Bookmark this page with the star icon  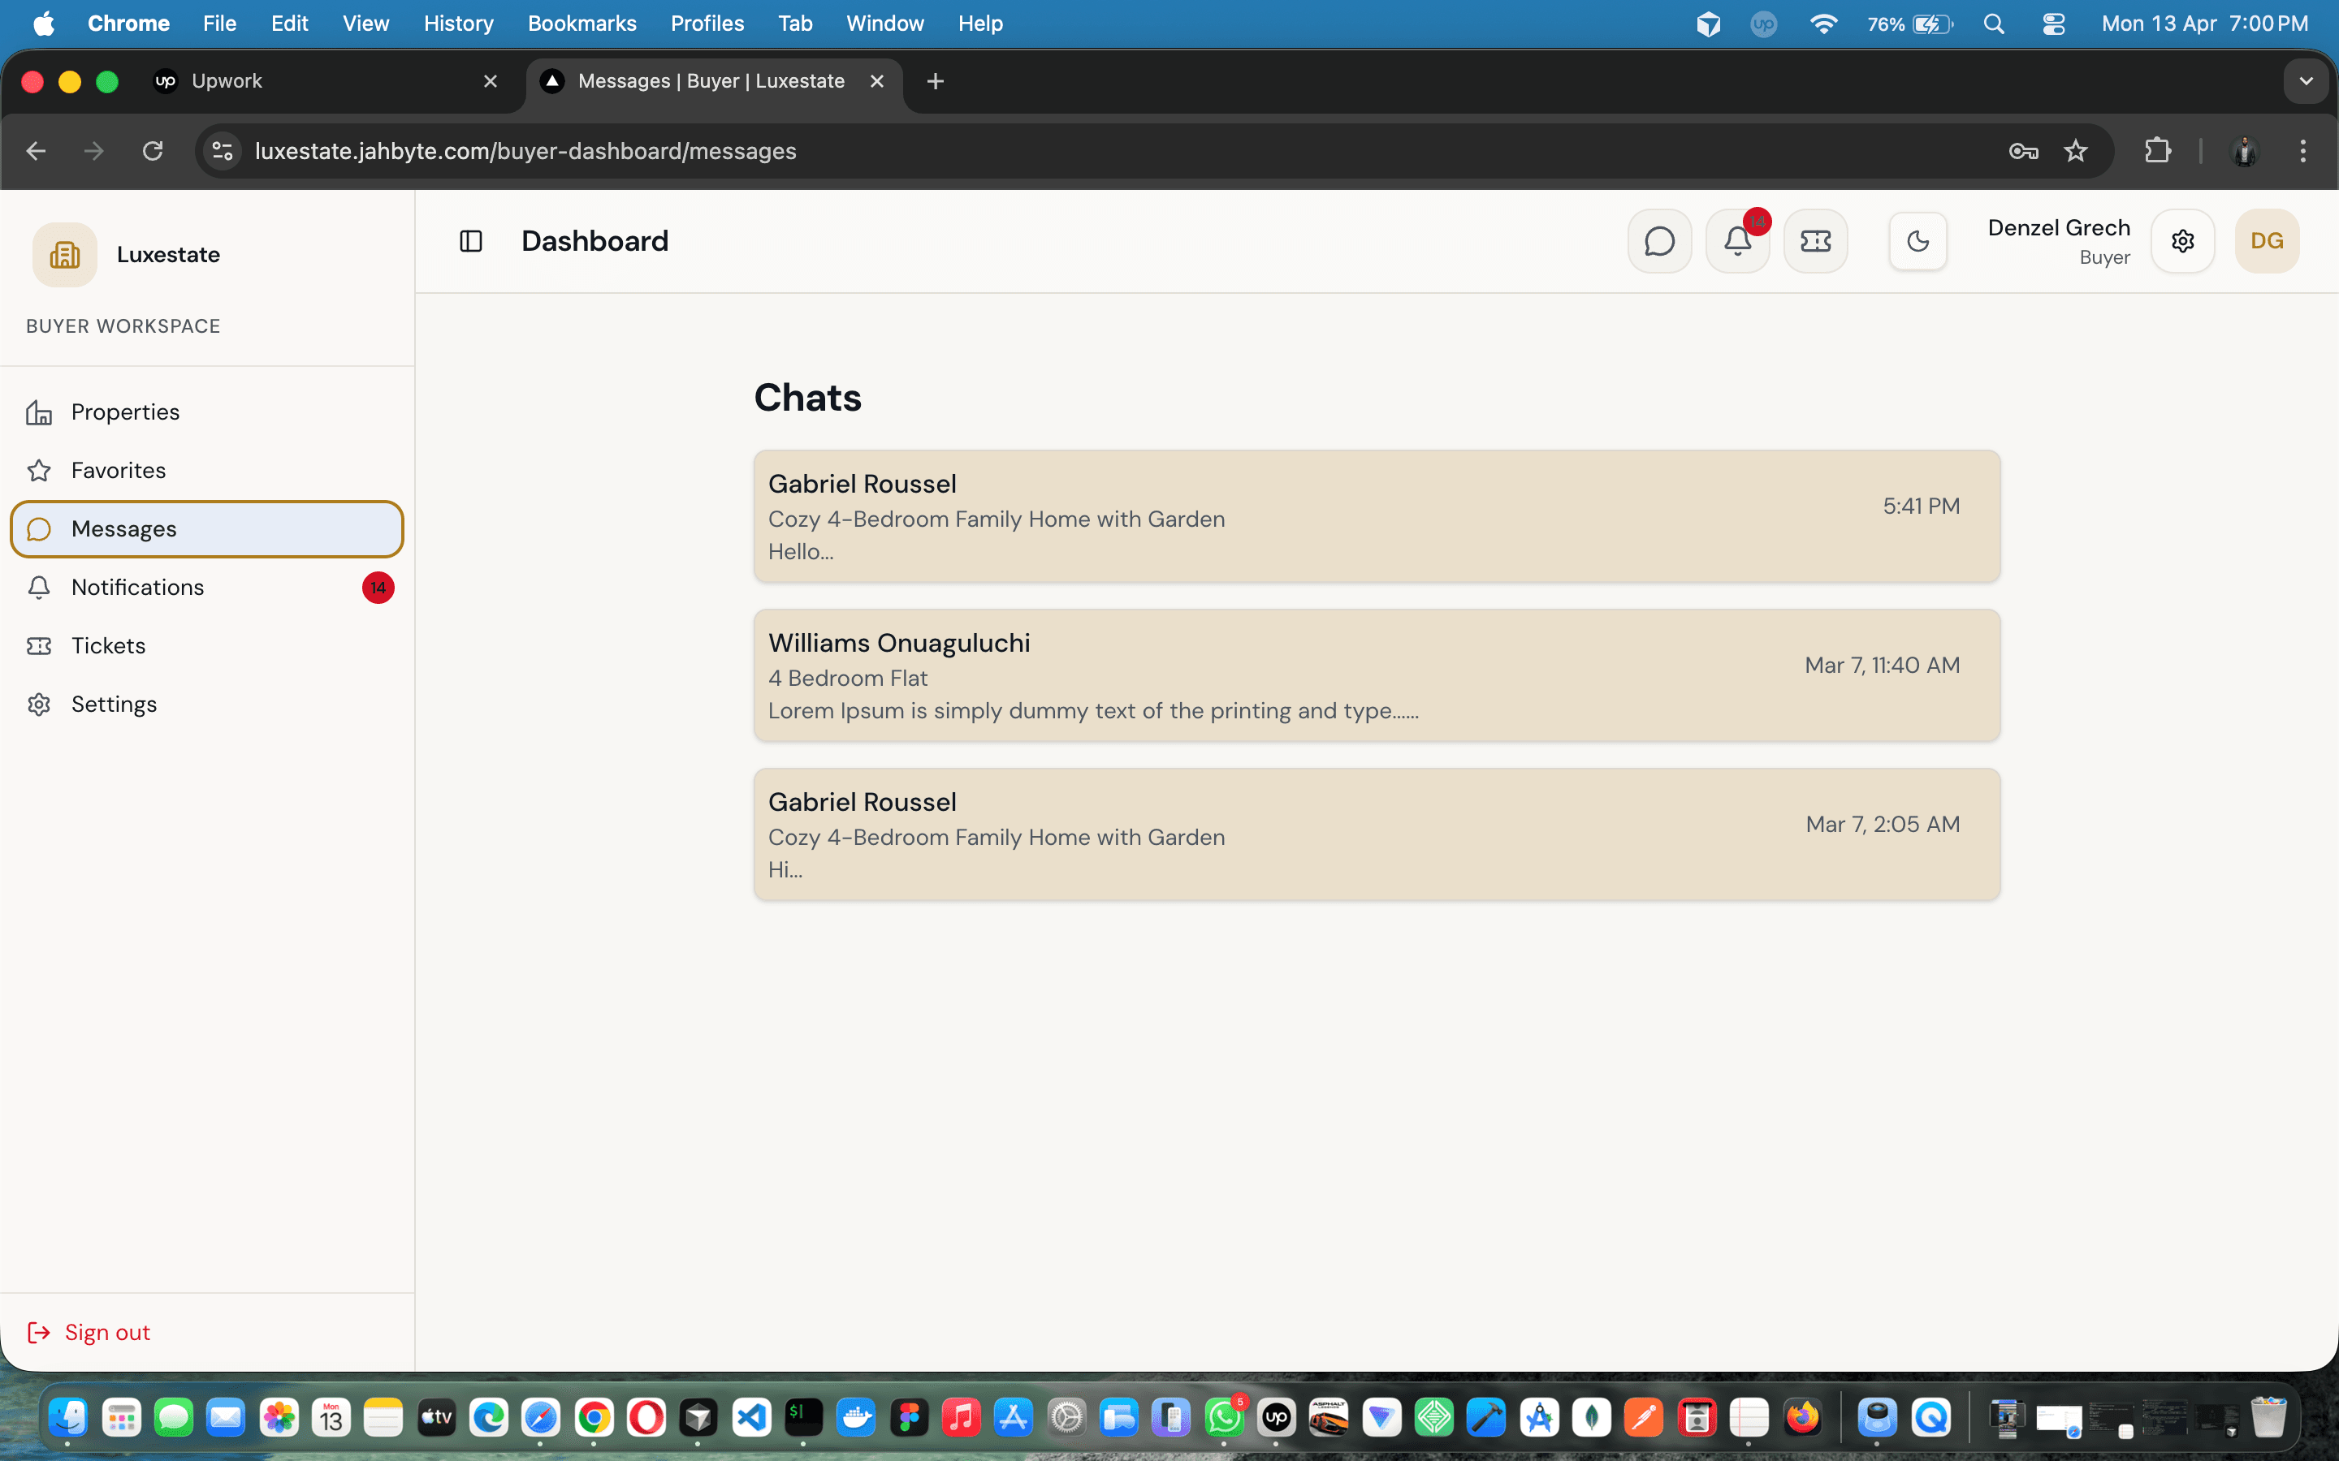click(x=2076, y=151)
